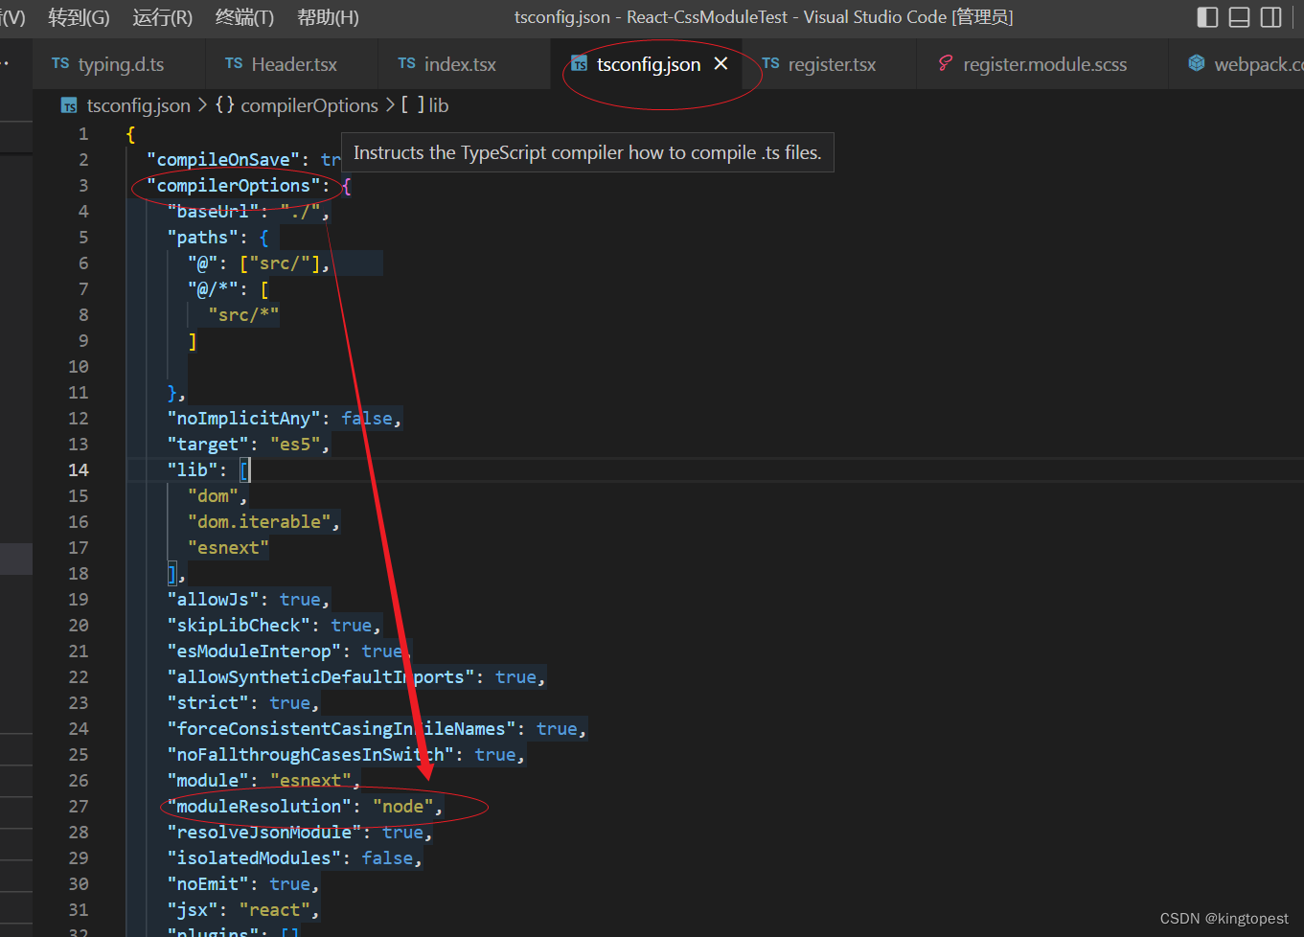Open the 转到(G) menu

[79, 17]
